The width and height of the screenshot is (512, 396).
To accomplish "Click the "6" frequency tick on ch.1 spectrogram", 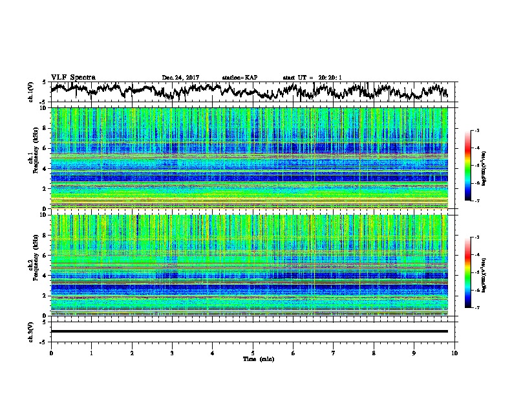I will click(x=46, y=148).
